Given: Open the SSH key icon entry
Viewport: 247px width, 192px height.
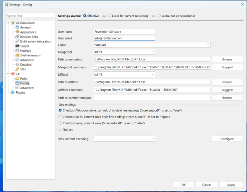Looking at the screenshot, I should 17,69.
